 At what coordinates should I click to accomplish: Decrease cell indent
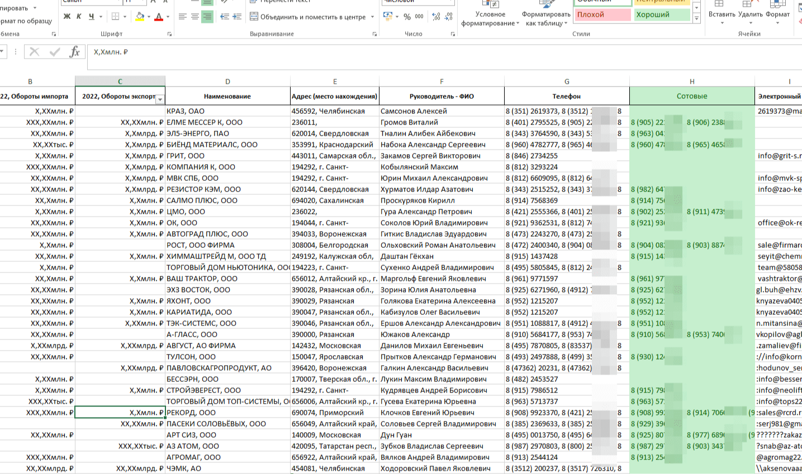(x=225, y=17)
